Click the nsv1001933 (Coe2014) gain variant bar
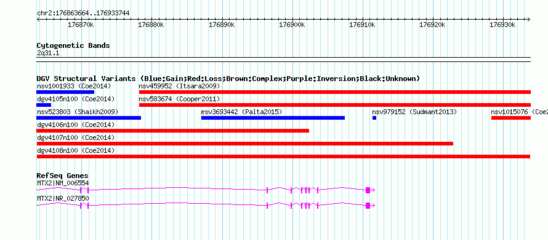Screen dimensions: 548x240 pos(65,92)
